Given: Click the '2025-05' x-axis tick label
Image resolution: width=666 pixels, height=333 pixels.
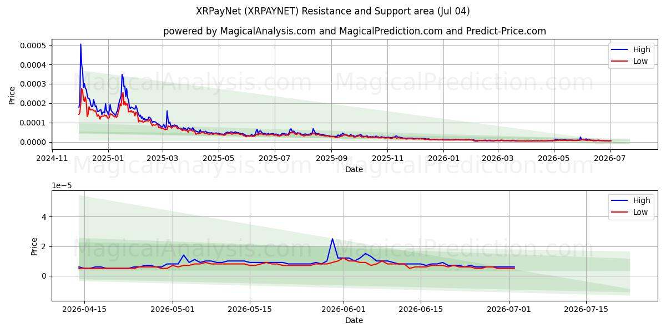Looking at the screenshot, I should [x=219, y=158].
